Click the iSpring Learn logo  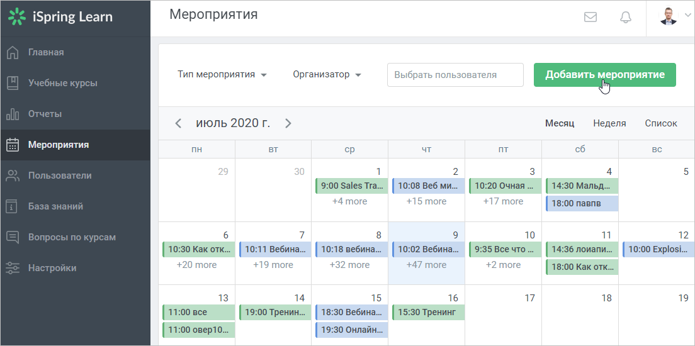pos(60,17)
